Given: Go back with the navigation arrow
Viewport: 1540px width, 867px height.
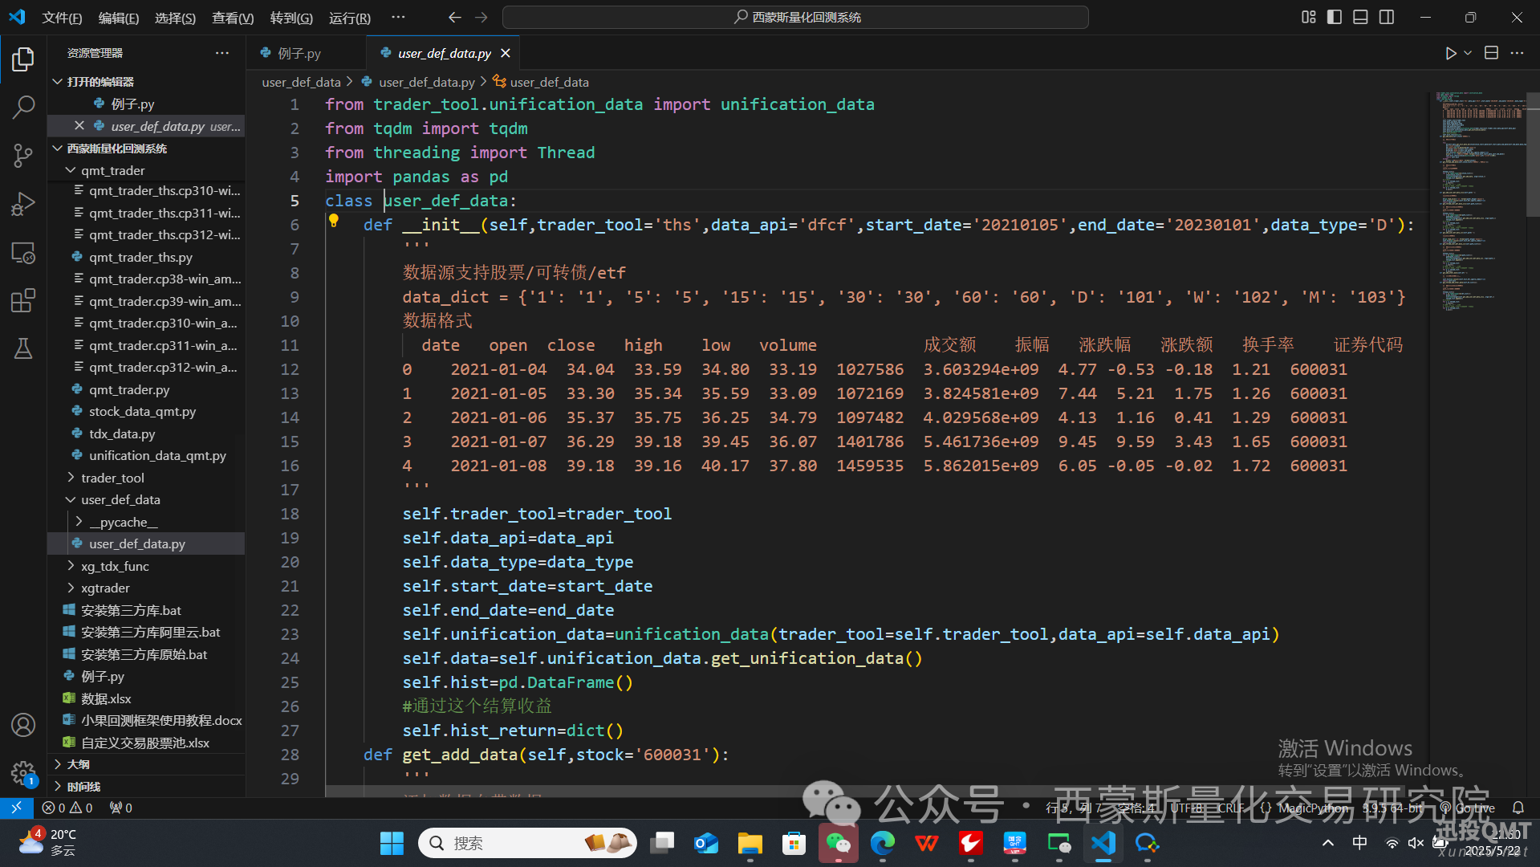Looking at the screenshot, I should pos(455,17).
